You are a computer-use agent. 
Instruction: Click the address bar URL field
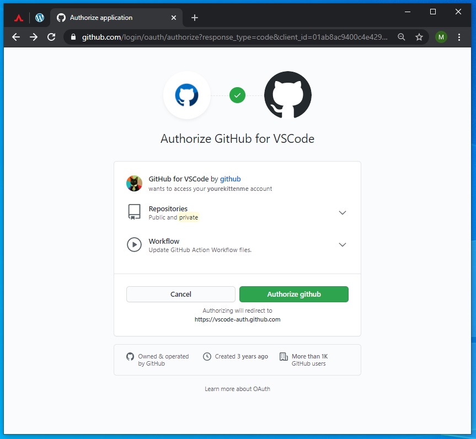point(234,37)
